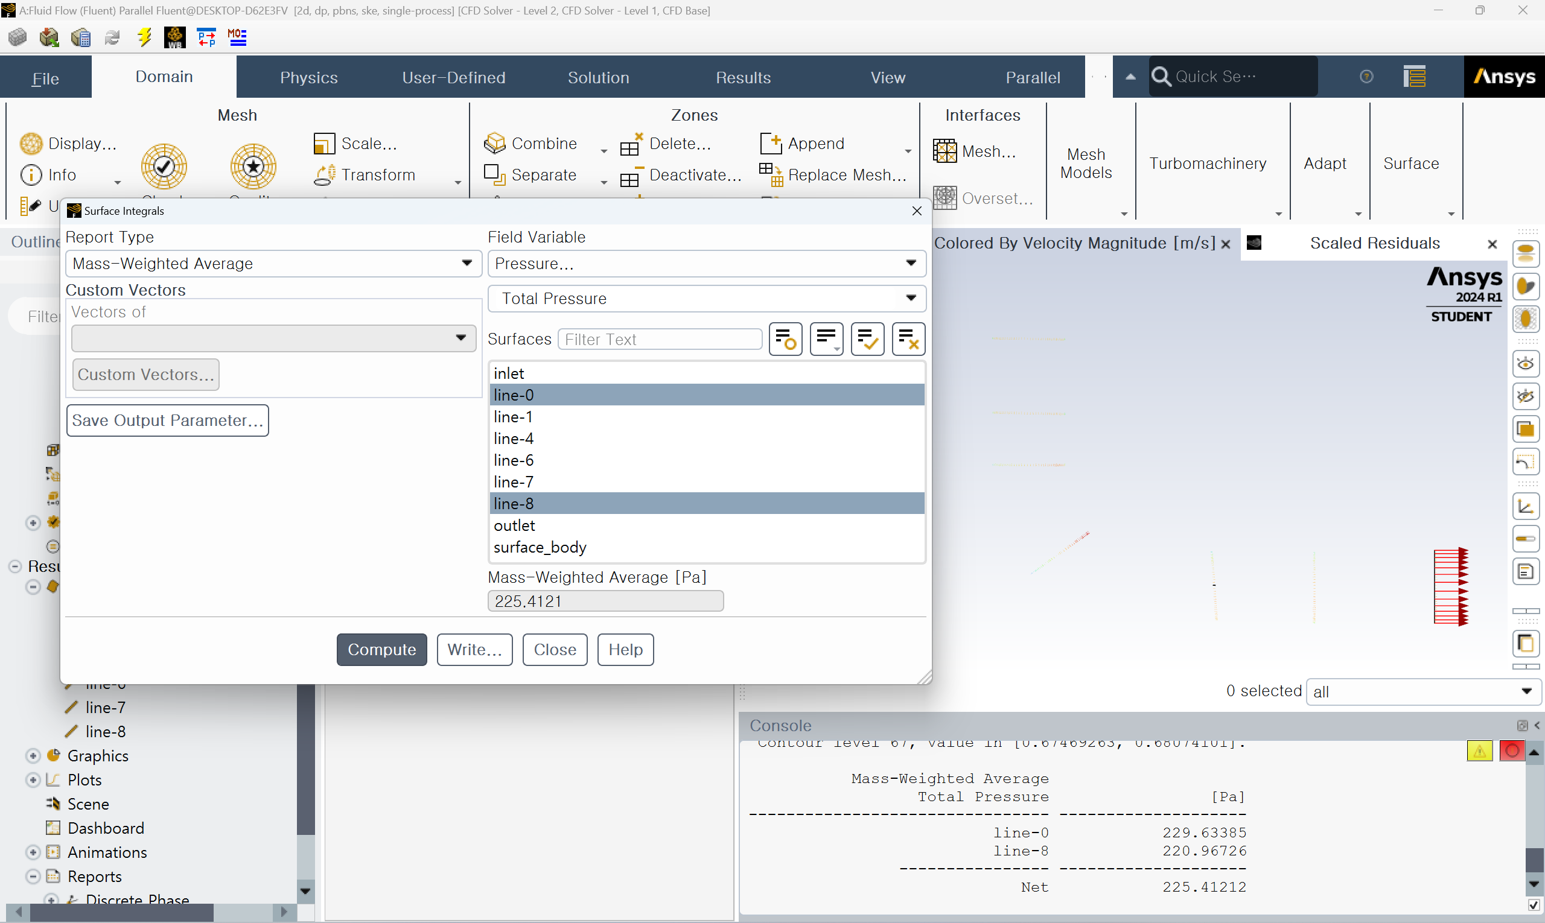The image size is (1545, 923).
Task: Click the parameter exchange P arrows icon
Action: (x=206, y=37)
